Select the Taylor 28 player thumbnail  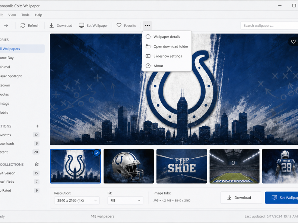[280, 166]
